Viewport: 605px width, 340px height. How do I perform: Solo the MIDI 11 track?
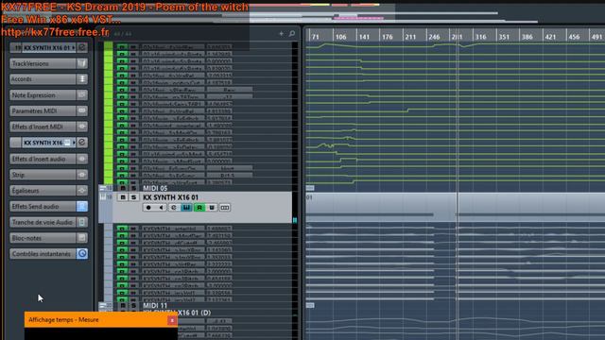click(x=133, y=306)
